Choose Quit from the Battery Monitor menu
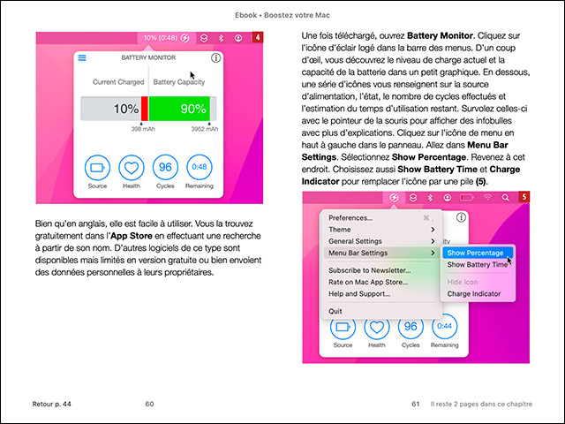 click(335, 311)
